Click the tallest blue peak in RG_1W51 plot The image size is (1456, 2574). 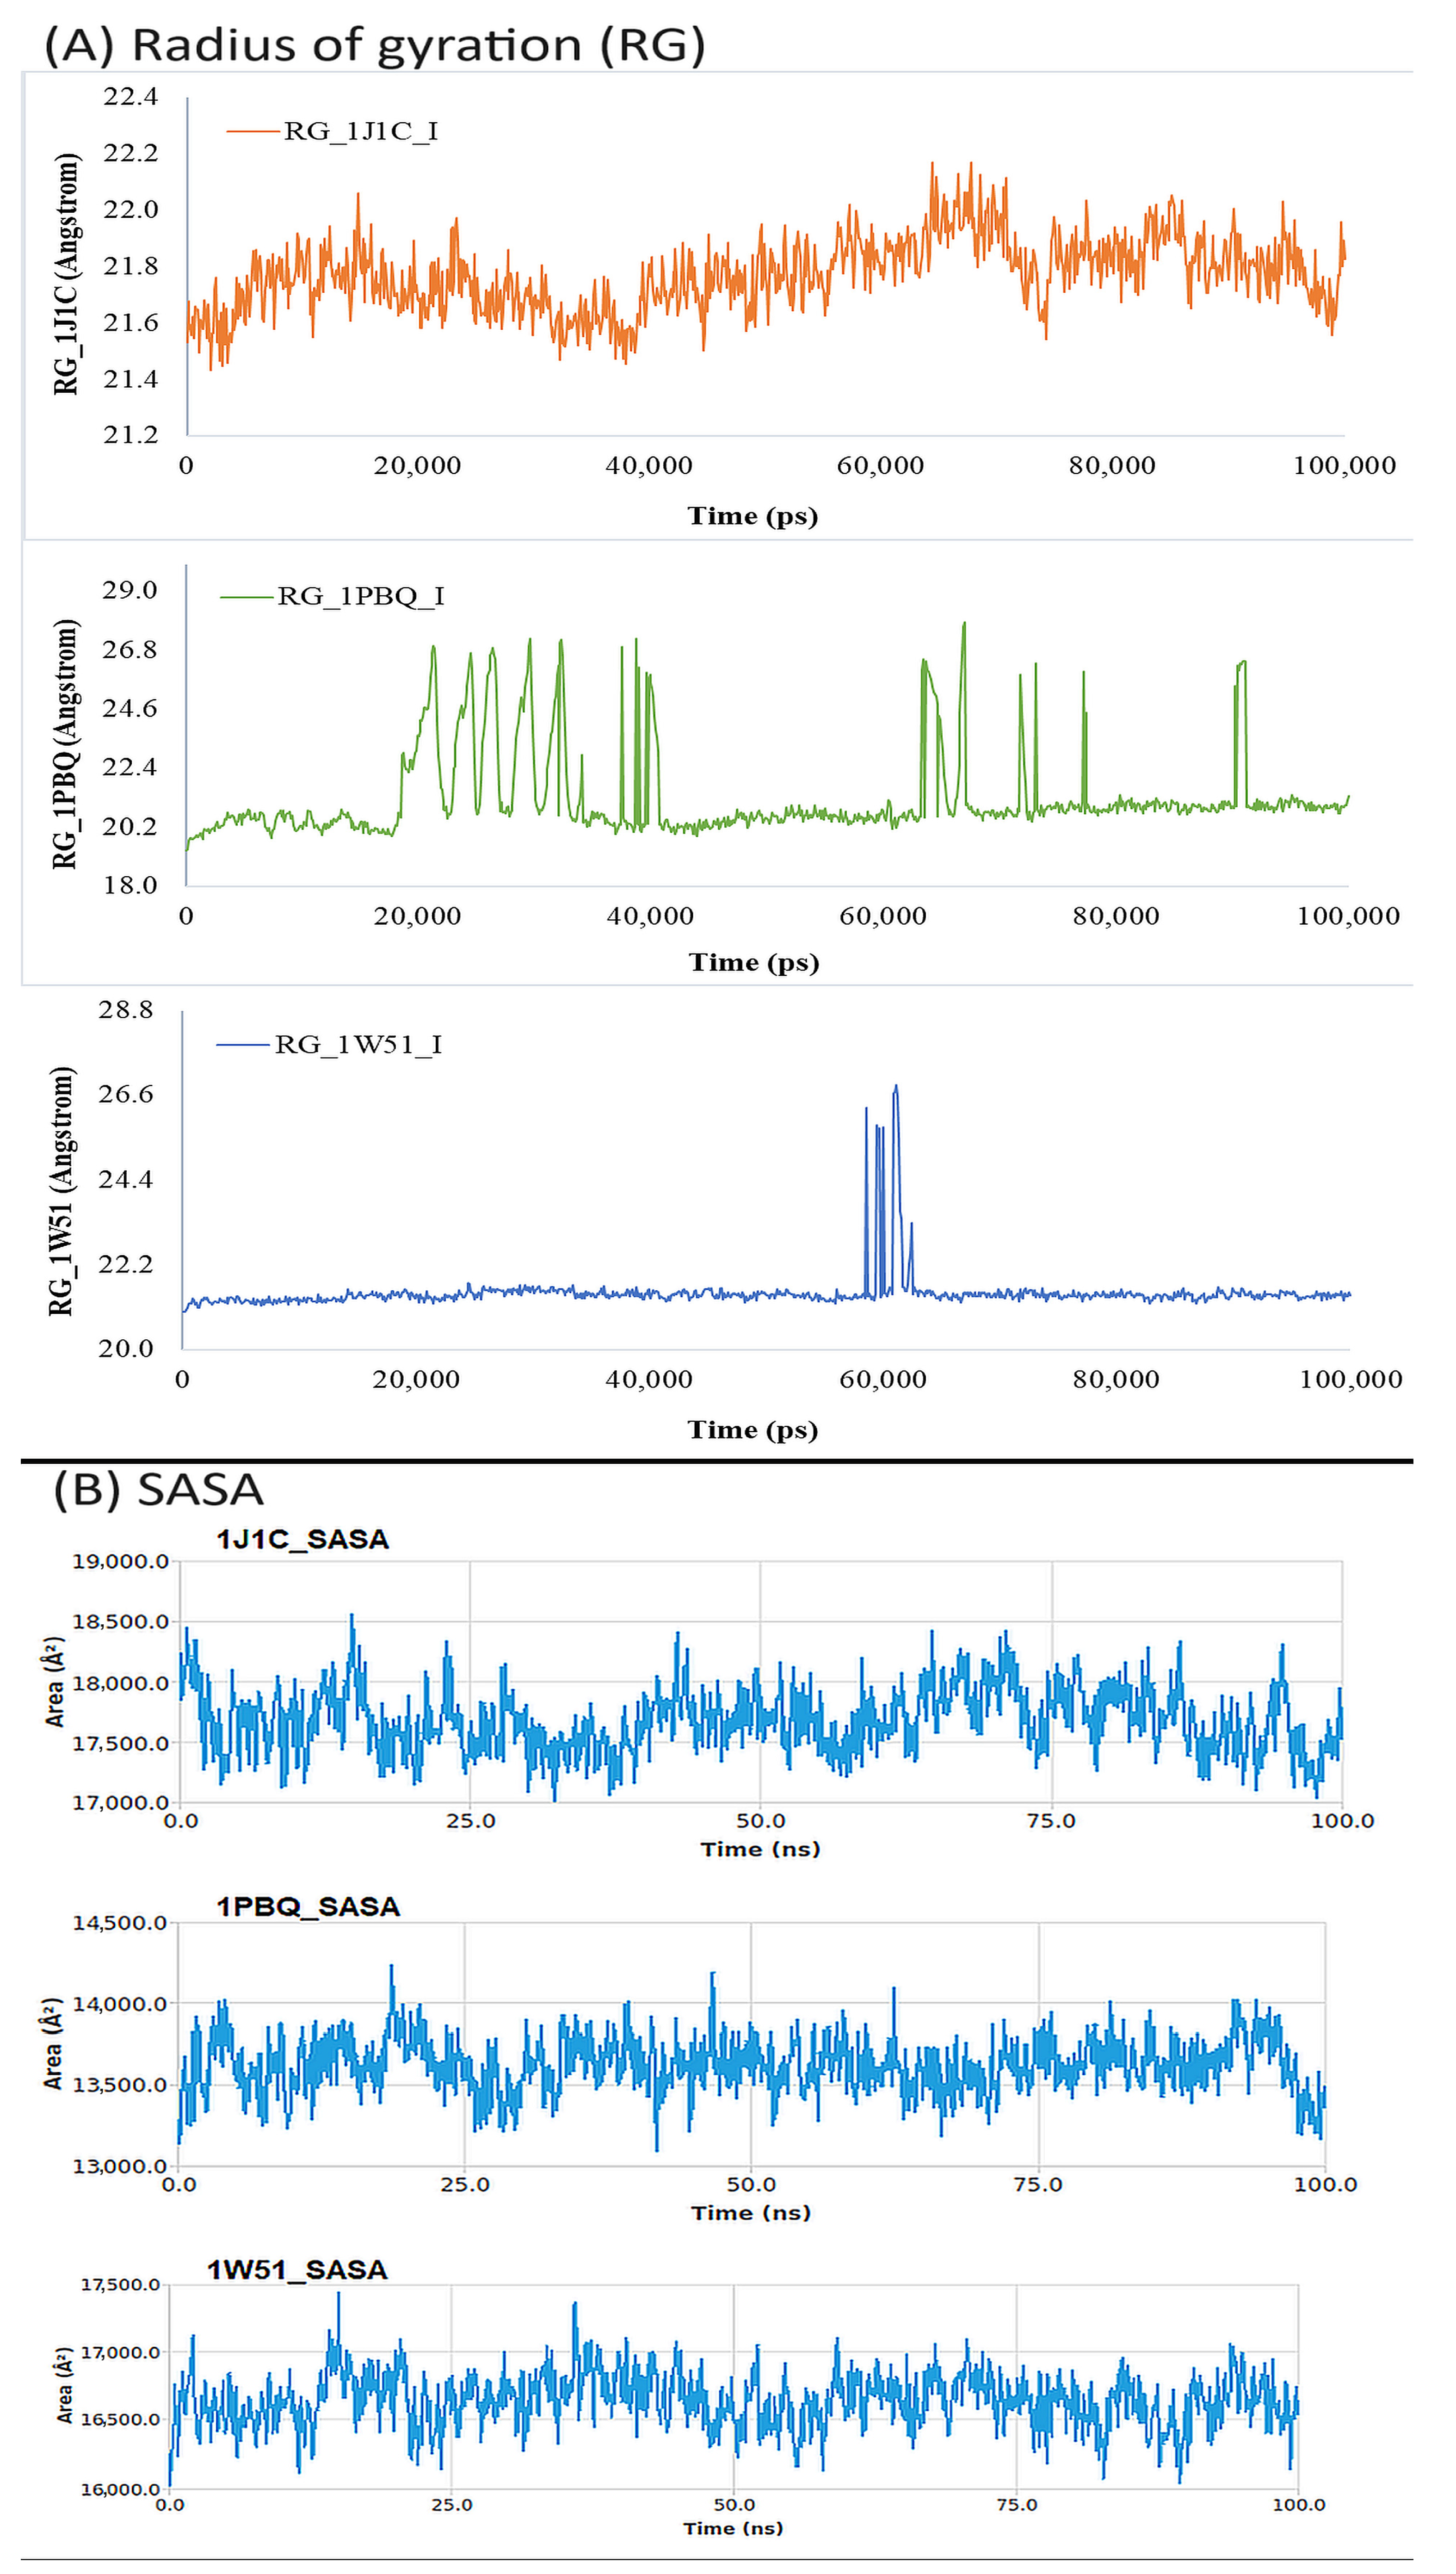click(896, 1087)
